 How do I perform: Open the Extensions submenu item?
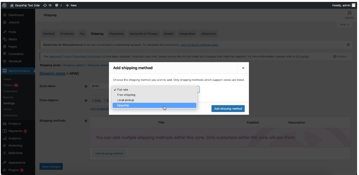click(x=10, y=115)
